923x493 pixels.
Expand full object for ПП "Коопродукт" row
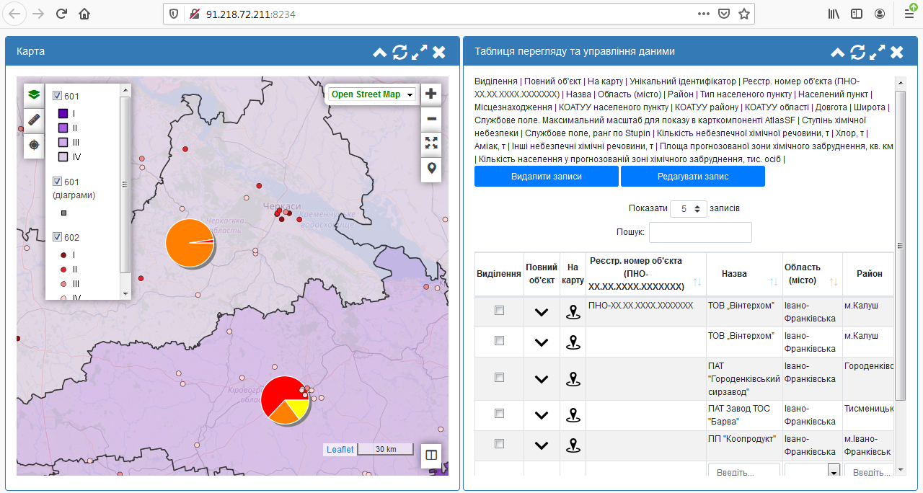pyautogui.click(x=542, y=445)
